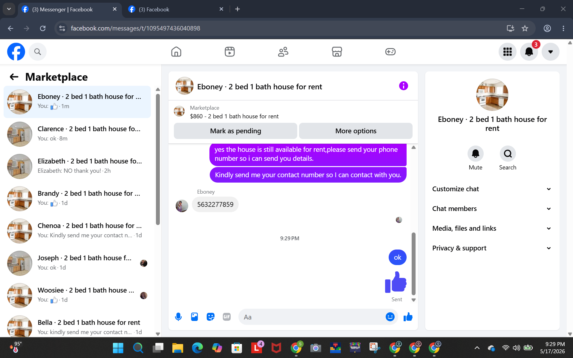Open the Facebook menu grid icon
573x358 pixels.
click(507, 52)
